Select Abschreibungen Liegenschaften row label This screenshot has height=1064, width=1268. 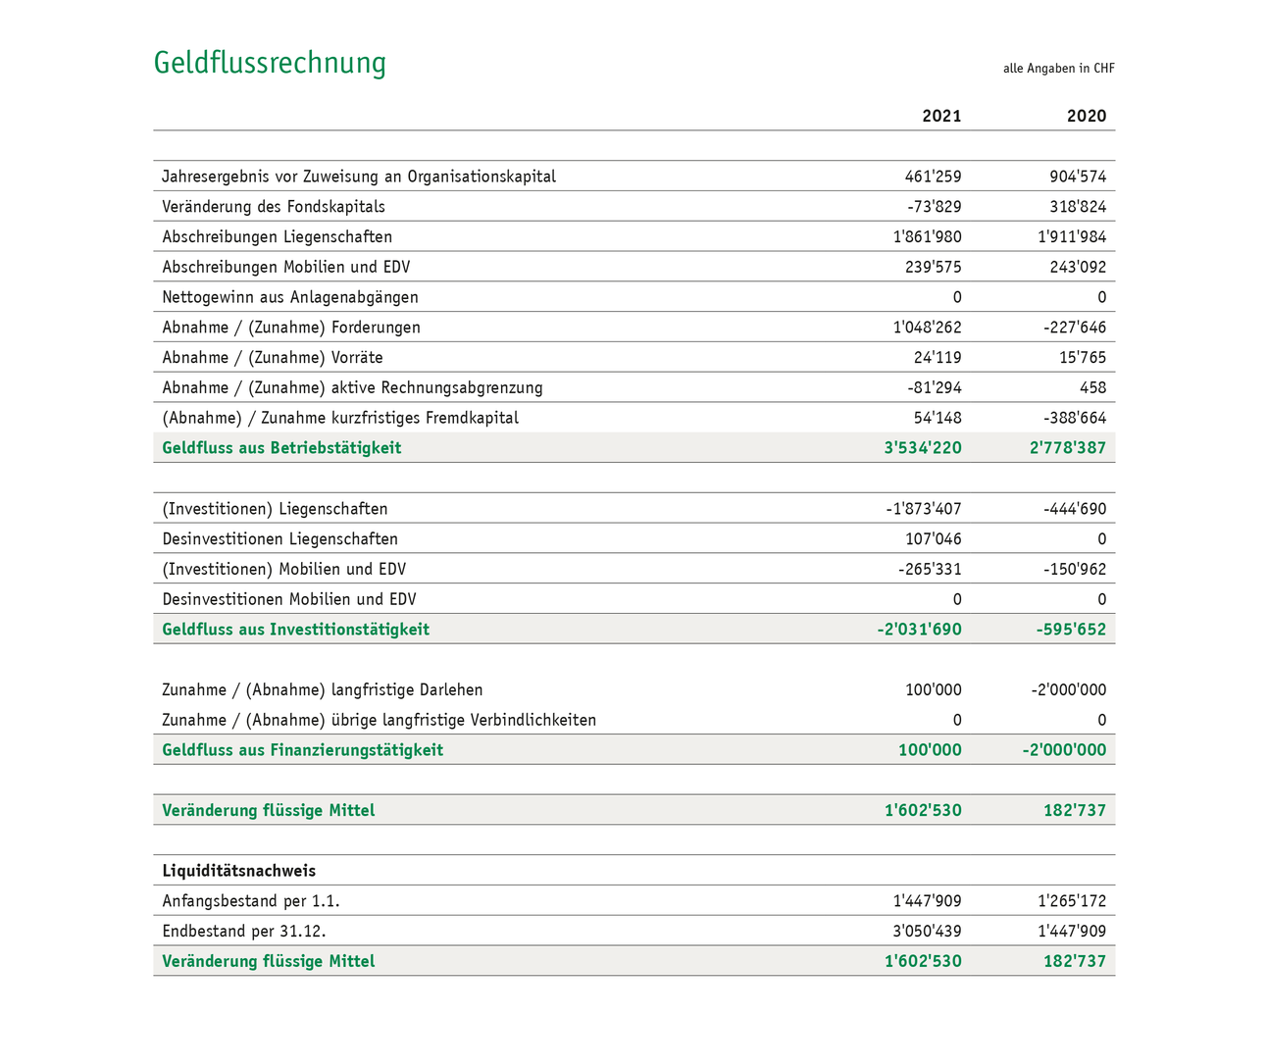pos(277,237)
